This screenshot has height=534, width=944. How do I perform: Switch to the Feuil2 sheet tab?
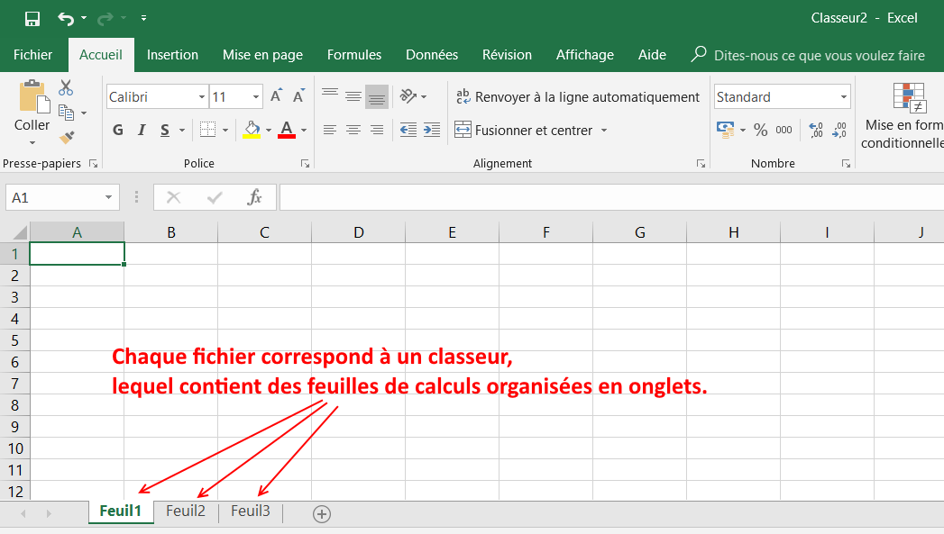(x=186, y=511)
